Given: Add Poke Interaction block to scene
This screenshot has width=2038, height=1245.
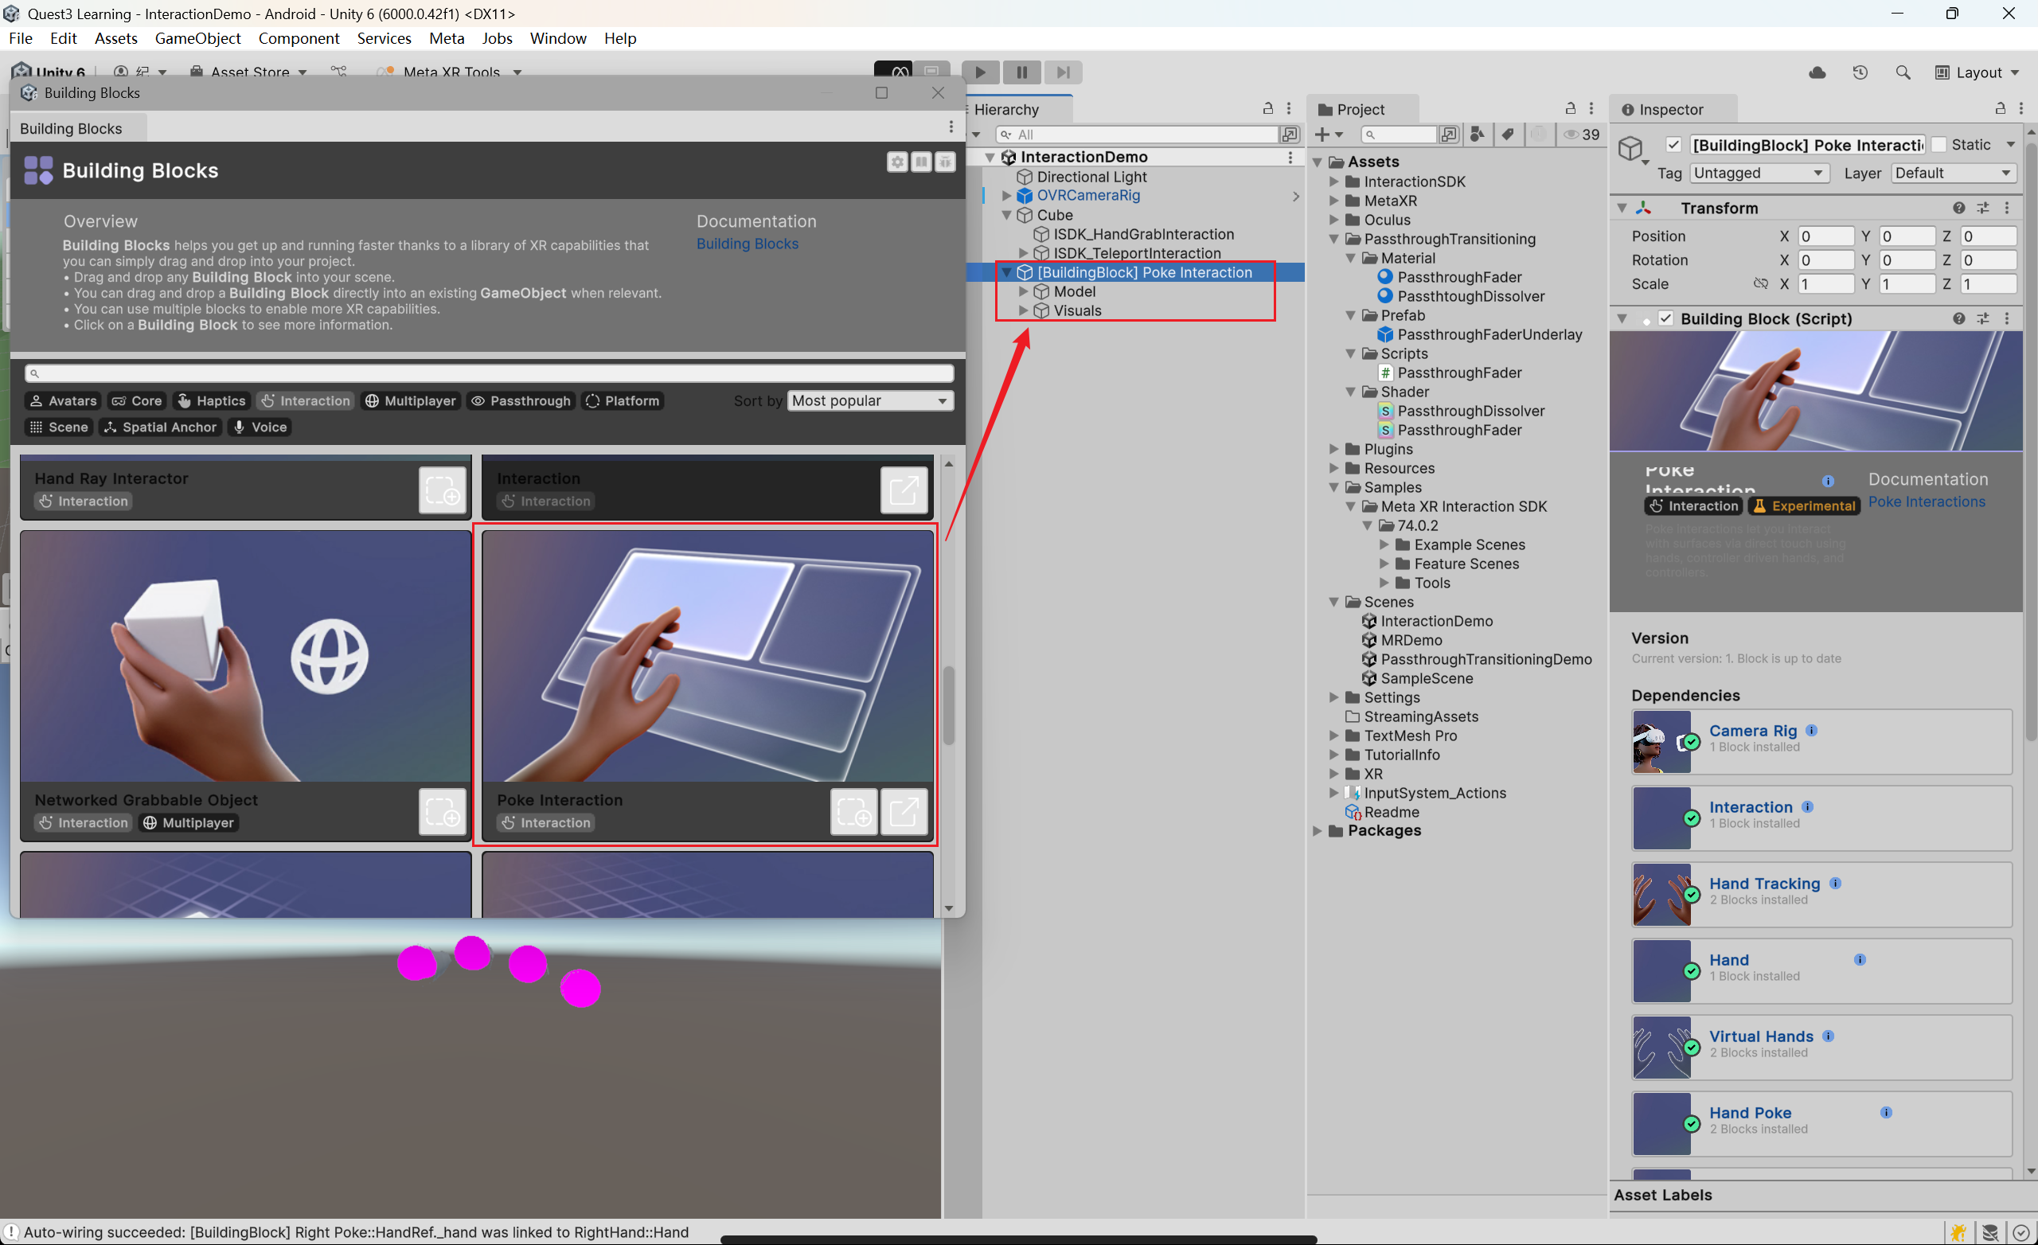Looking at the screenshot, I should tap(854, 811).
